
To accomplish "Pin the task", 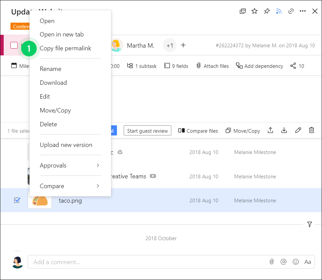I will [267, 11].
